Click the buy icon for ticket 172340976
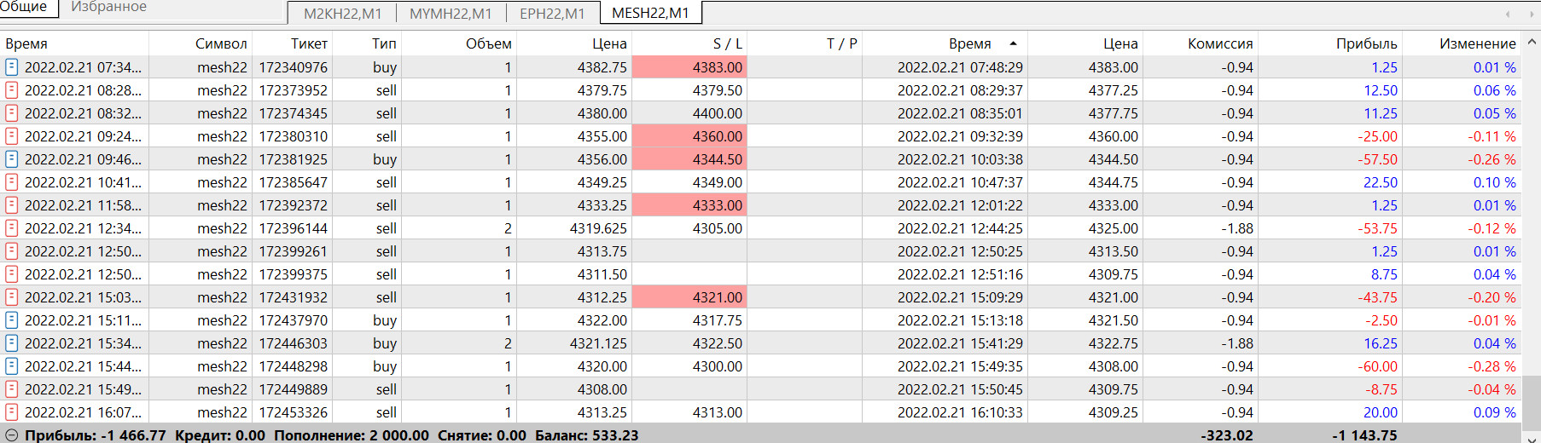Viewport: 1541px width, 443px height. [12, 67]
